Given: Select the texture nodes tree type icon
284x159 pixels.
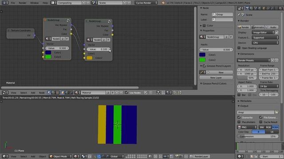Looking at the screenshot, I should [57, 93].
